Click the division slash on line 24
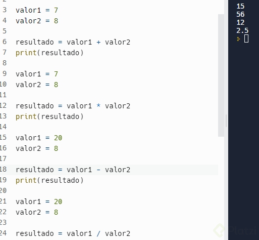Viewport: 259px width, 240px height. [98, 233]
